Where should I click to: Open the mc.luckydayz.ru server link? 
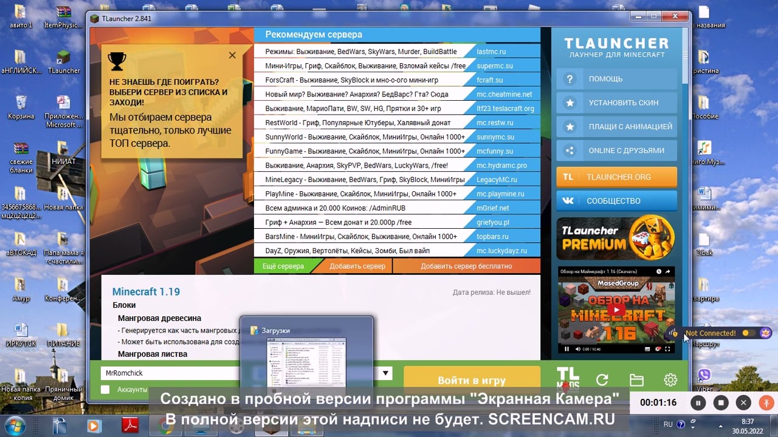pyautogui.click(x=502, y=251)
